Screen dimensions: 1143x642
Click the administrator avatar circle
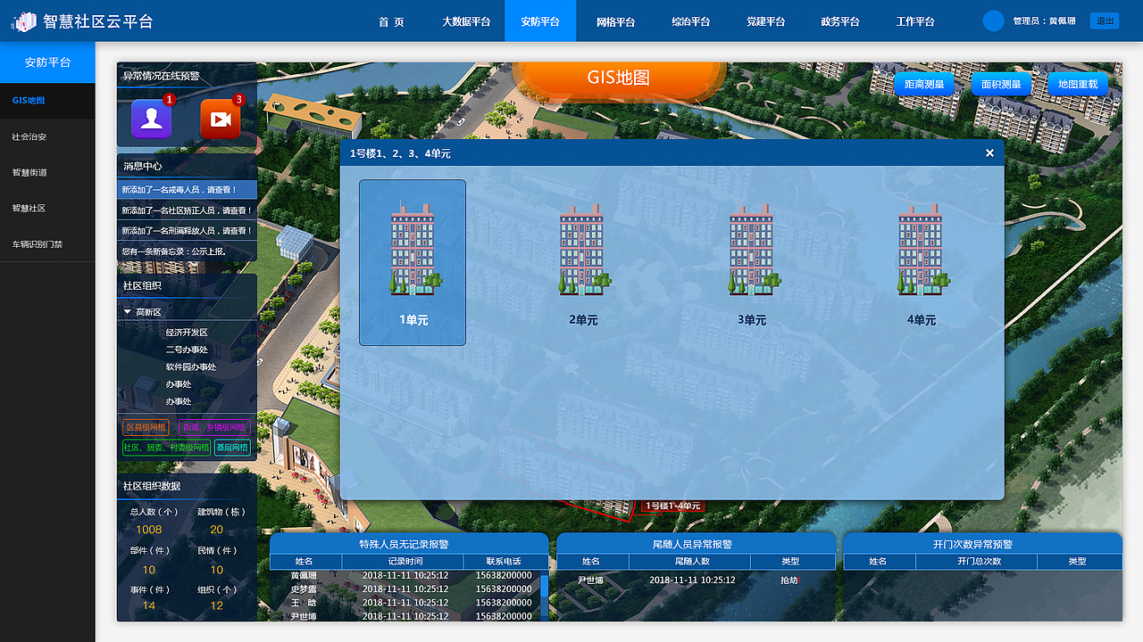pyautogui.click(x=993, y=21)
